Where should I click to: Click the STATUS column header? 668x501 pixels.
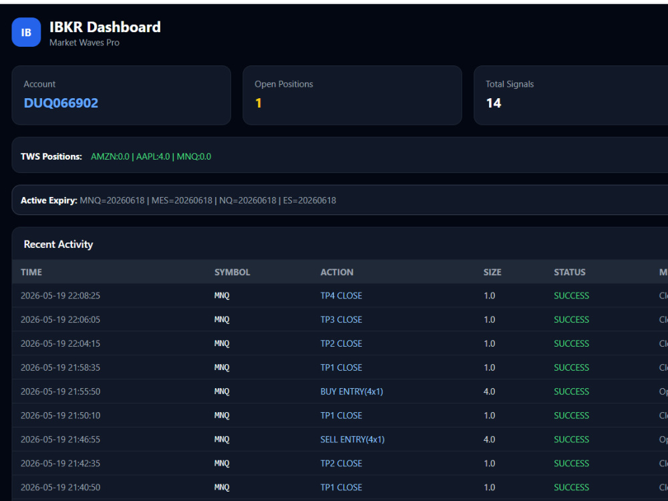(570, 273)
